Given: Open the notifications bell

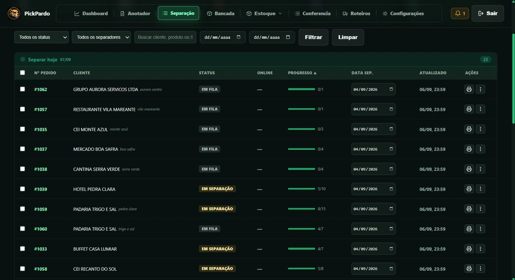Looking at the screenshot, I should tap(460, 14).
